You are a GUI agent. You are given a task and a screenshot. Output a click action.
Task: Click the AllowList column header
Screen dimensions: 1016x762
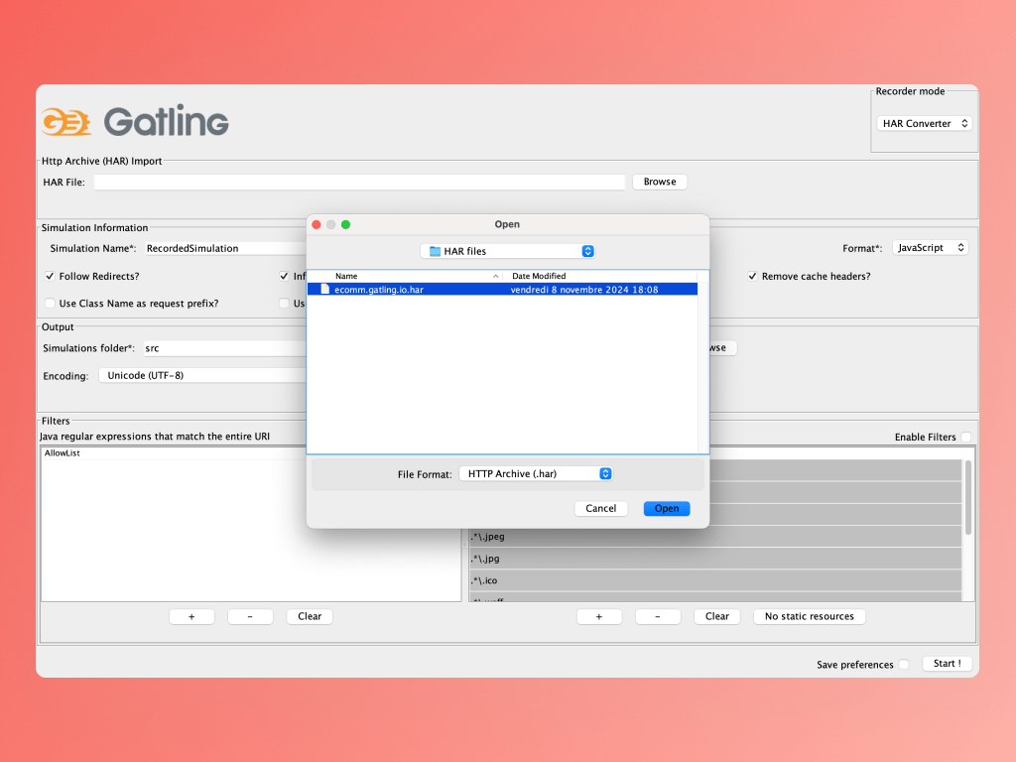pyautogui.click(x=251, y=452)
